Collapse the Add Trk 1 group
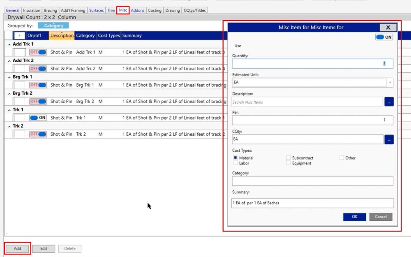Image resolution: width=411 pixels, height=257 pixels. [9, 44]
